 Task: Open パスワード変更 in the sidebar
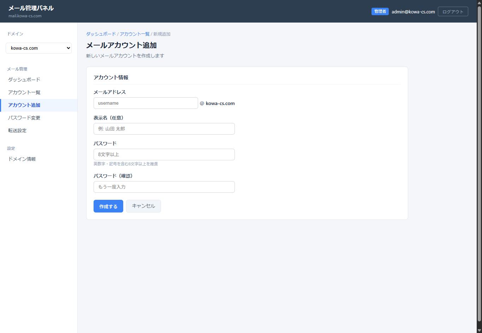click(x=24, y=118)
